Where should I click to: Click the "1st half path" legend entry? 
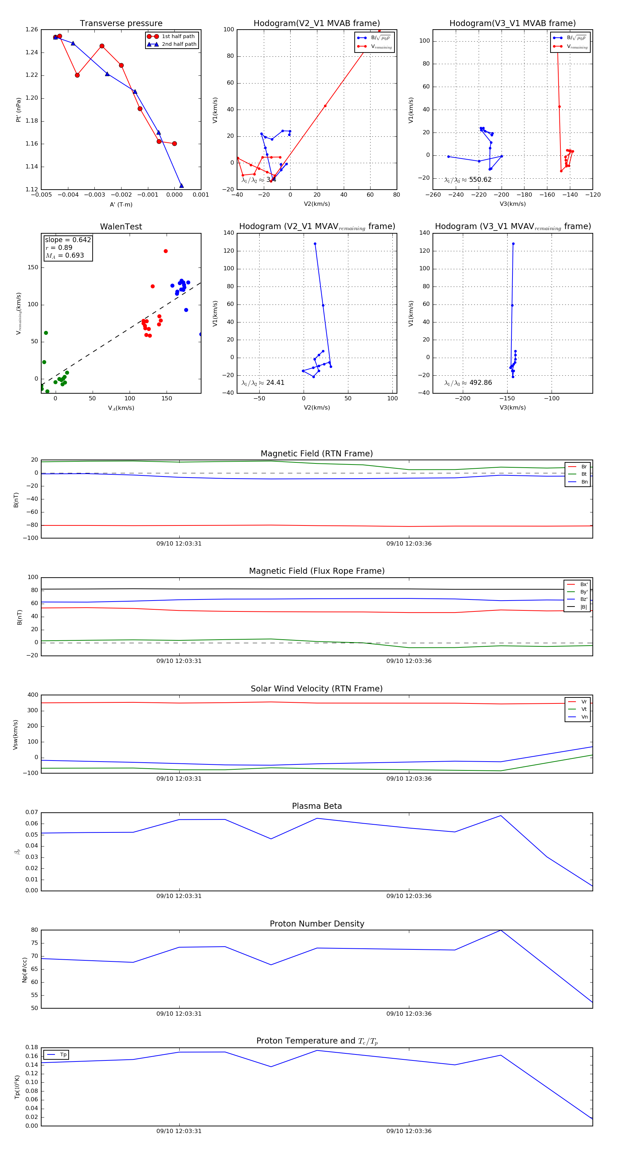click(172, 37)
